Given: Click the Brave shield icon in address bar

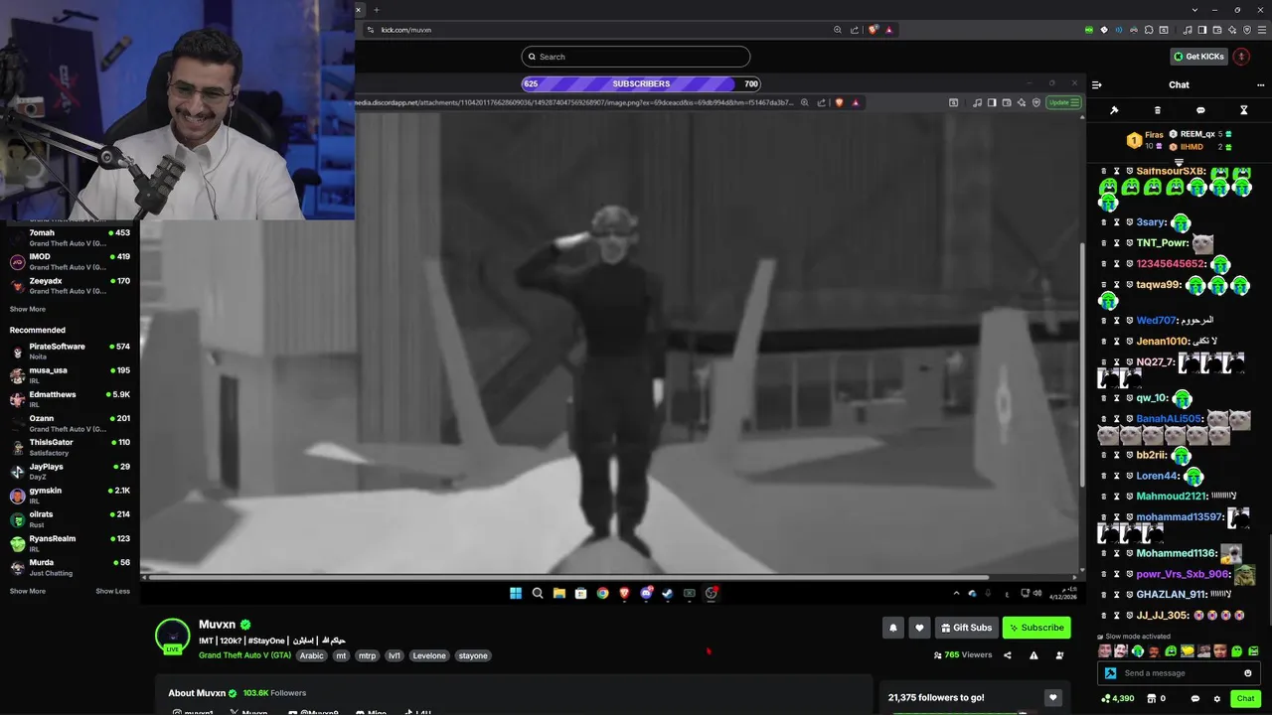Looking at the screenshot, I should (x=874, y=30).
